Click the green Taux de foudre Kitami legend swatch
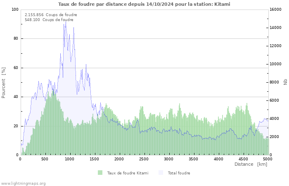Image resolution: width=289 pixels, height=186 pixels. click(x=100, y=173)
